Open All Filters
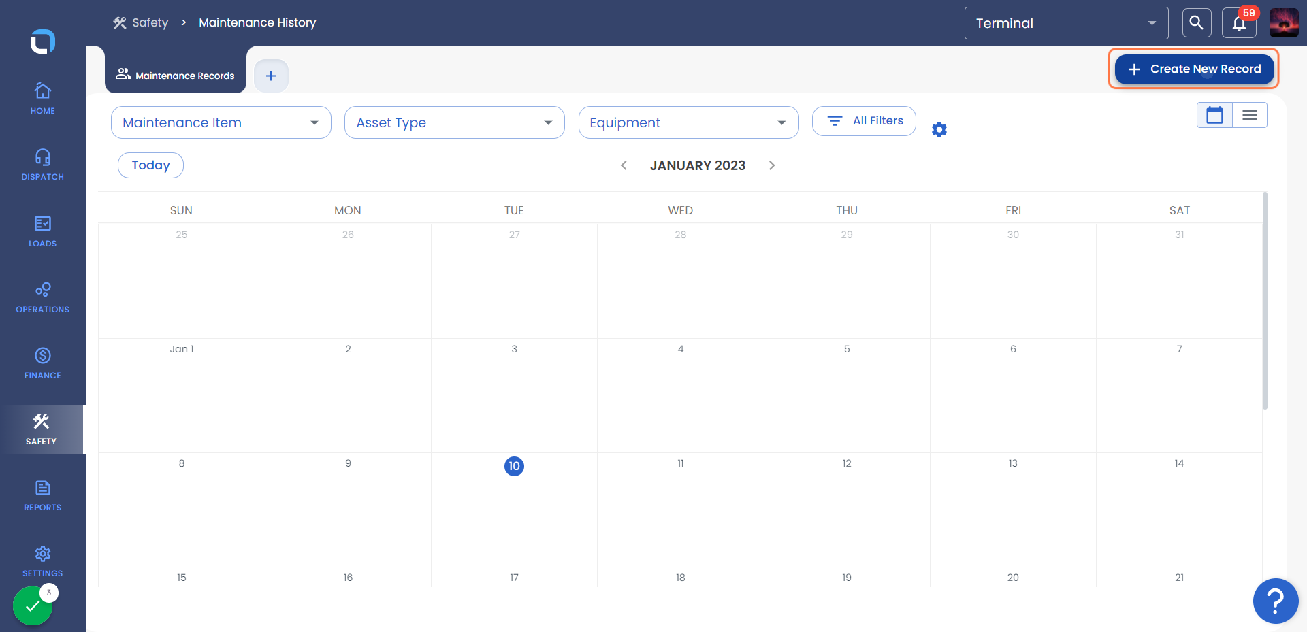Image resolution: width=1307 pixels, height=632 pixels. pyautogui.click(x=864, y=121)
